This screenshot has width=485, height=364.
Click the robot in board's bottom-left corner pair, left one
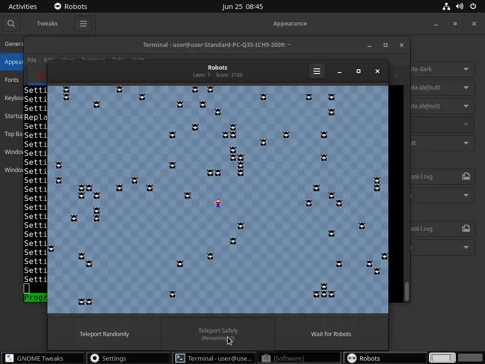point(81,301)
